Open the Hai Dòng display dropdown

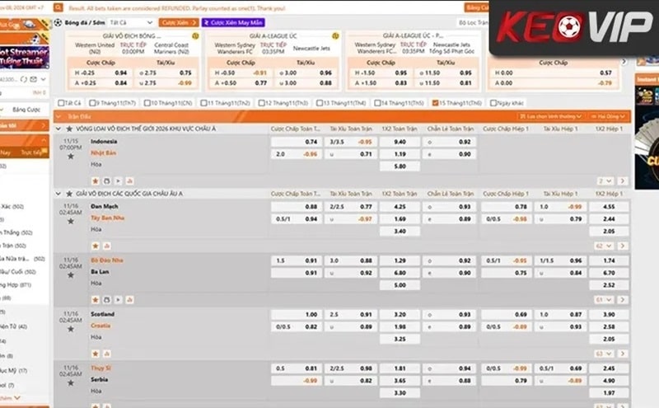pos(608,117)
